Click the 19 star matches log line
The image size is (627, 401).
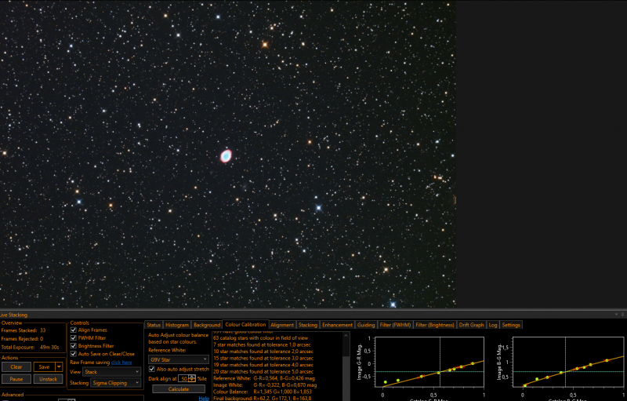coord(263,365)
